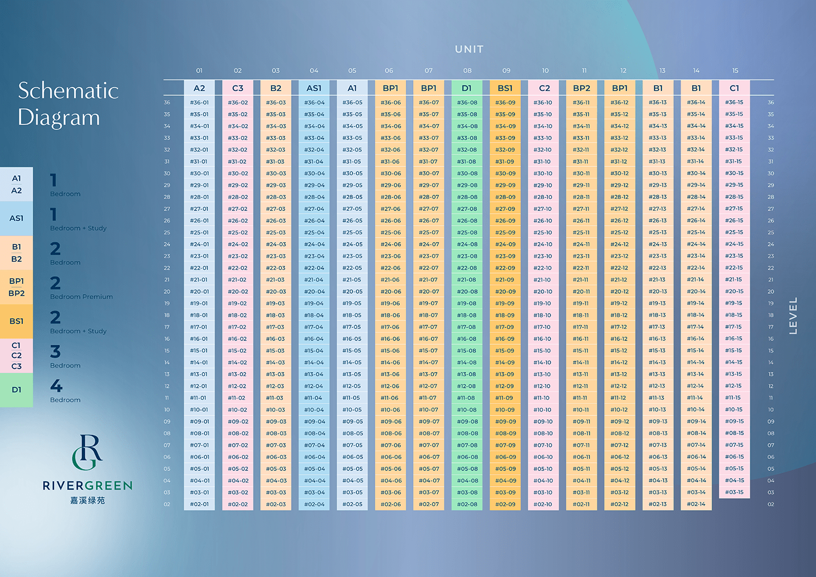The height and width of the screenshot is (577, 816).
Task: Select unit #36-01 in the table
Action: tap(199, 102)
